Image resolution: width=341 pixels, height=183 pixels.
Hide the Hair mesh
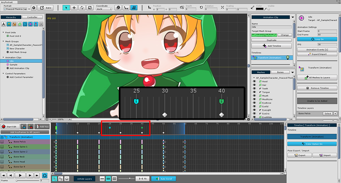[x=254, y=85]
